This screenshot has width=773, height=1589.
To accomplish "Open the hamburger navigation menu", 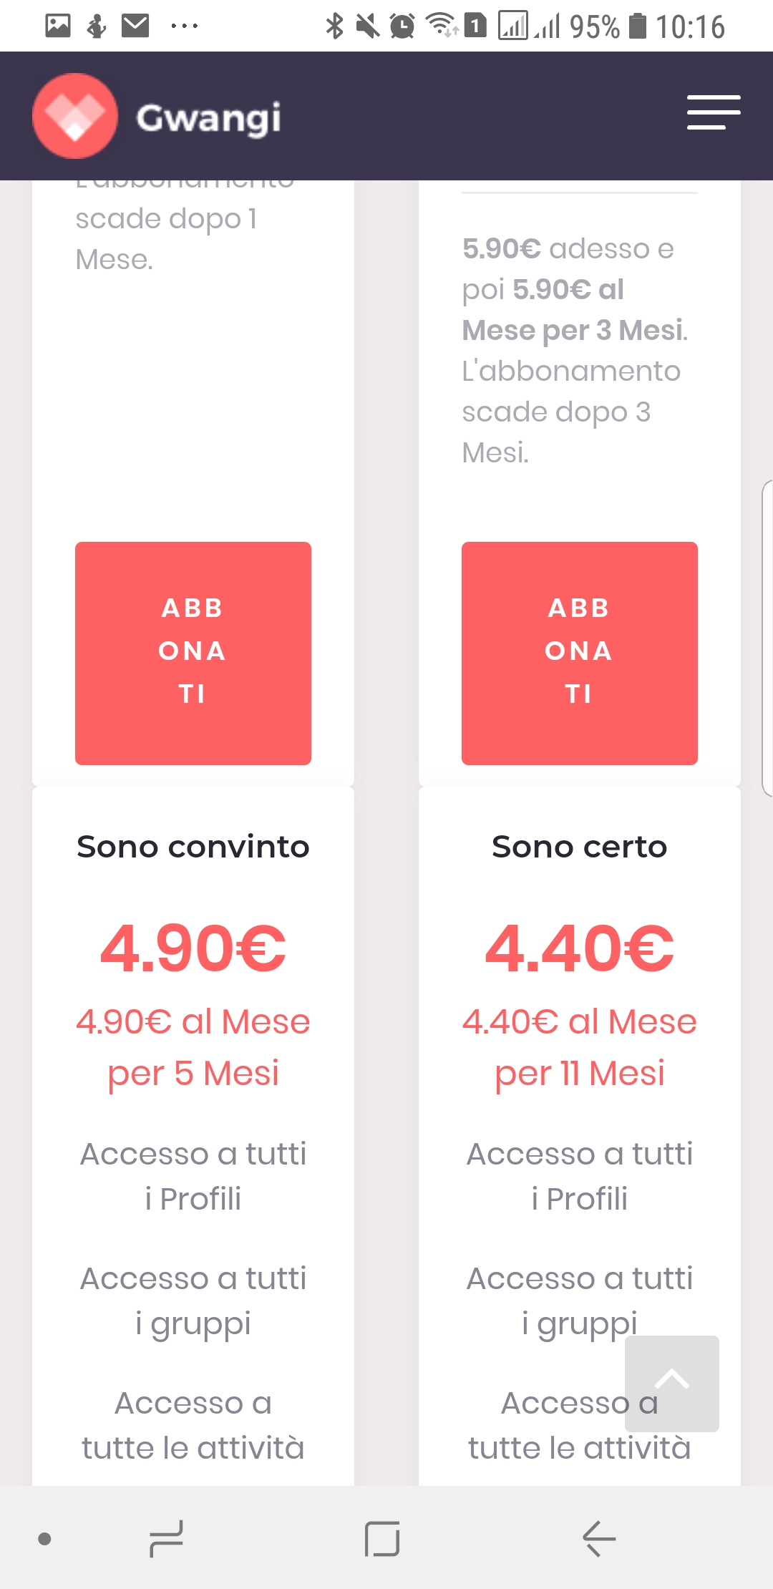I will [x=714, y=112].
